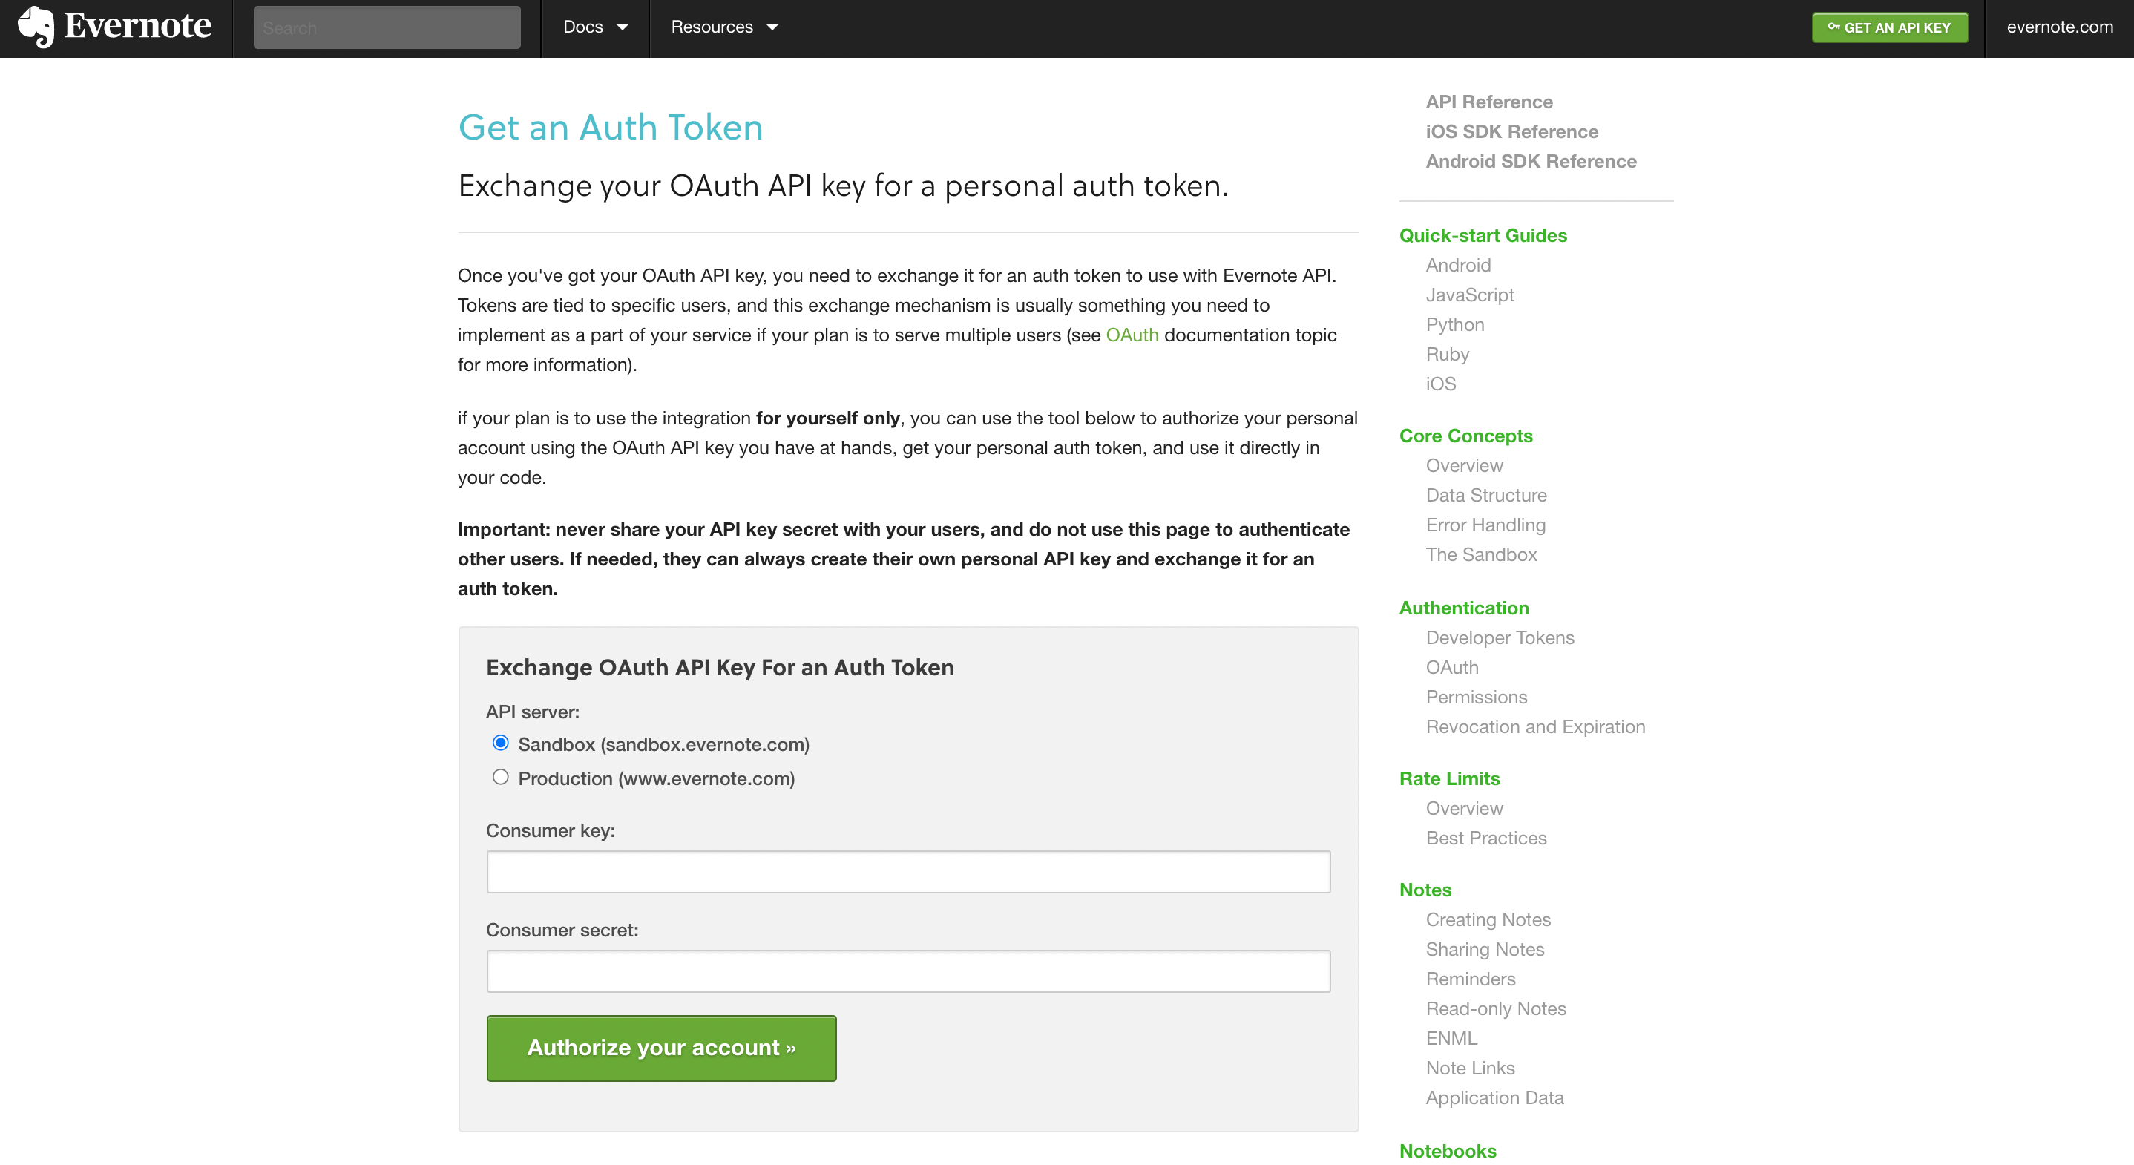Open Creating Notes under Notes section
The height and width of the screenshot is (1165, 2134).
click(x=1488, y=919)
